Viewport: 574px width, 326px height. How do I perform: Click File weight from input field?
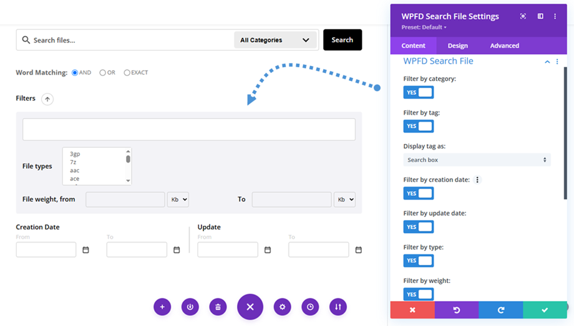125,199
